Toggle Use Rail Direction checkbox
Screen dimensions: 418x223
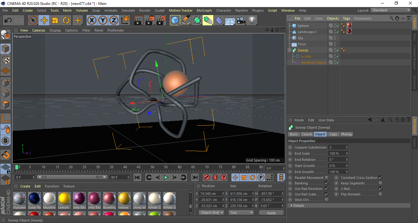tap(327, 189)
